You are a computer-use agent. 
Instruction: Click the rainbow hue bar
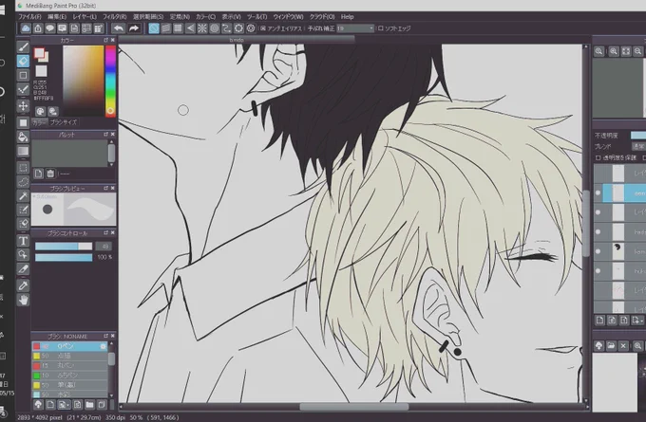tap(110, 81)
